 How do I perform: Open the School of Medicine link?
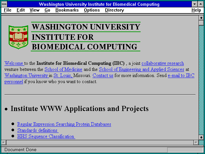(x=63, y=69)
